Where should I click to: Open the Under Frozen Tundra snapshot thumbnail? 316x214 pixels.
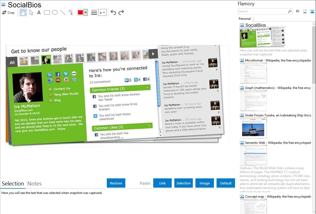pos(253,128)
